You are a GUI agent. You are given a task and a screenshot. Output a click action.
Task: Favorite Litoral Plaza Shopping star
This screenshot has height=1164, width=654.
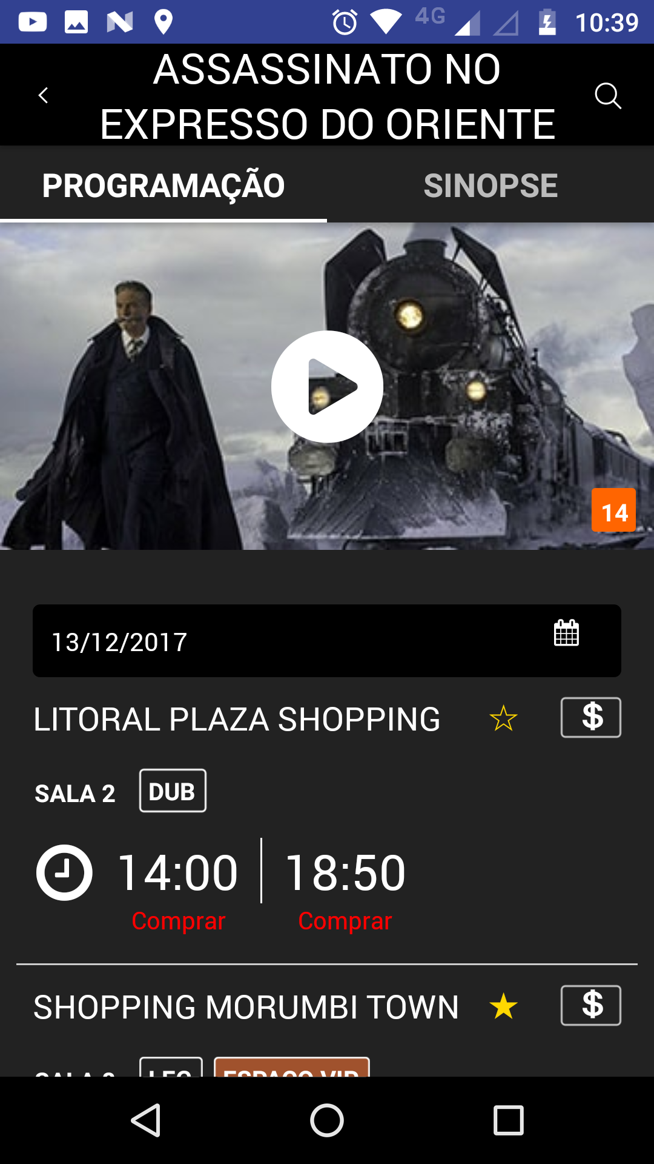coord(503,719)
